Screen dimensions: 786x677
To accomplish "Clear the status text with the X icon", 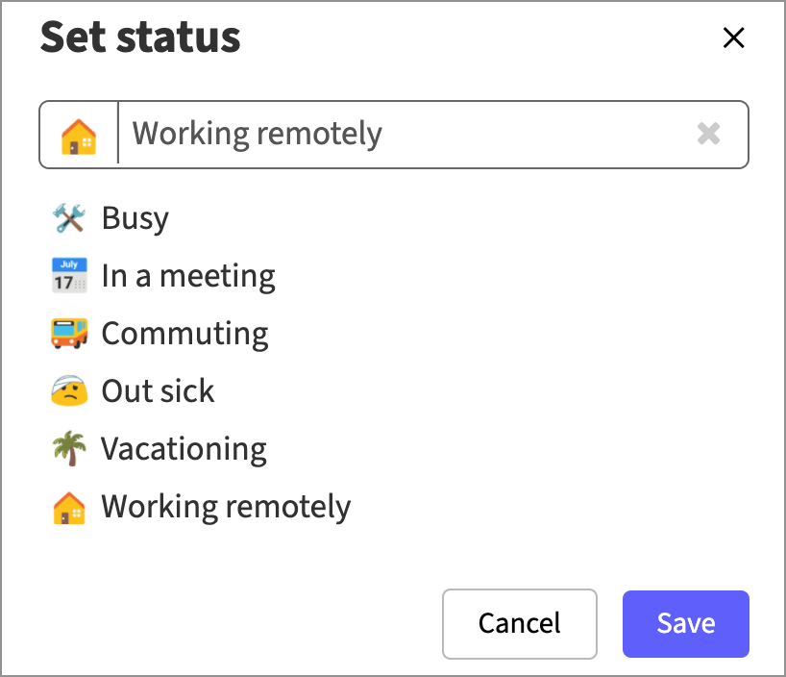I will tap(708, 135).
